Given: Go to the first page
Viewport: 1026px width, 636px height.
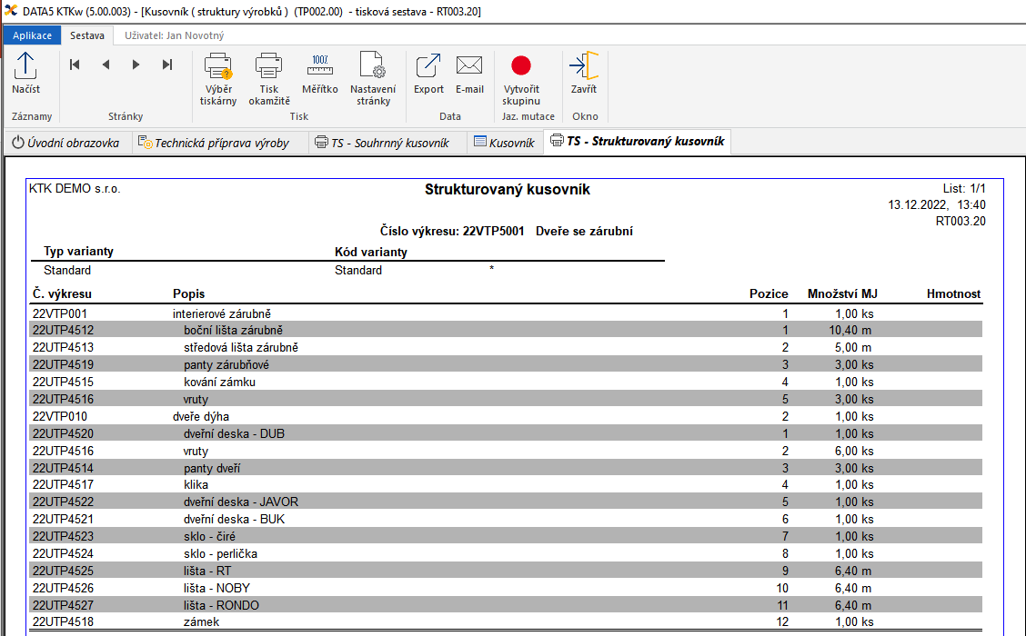Looking at the screenshot, I should [75, 65].
